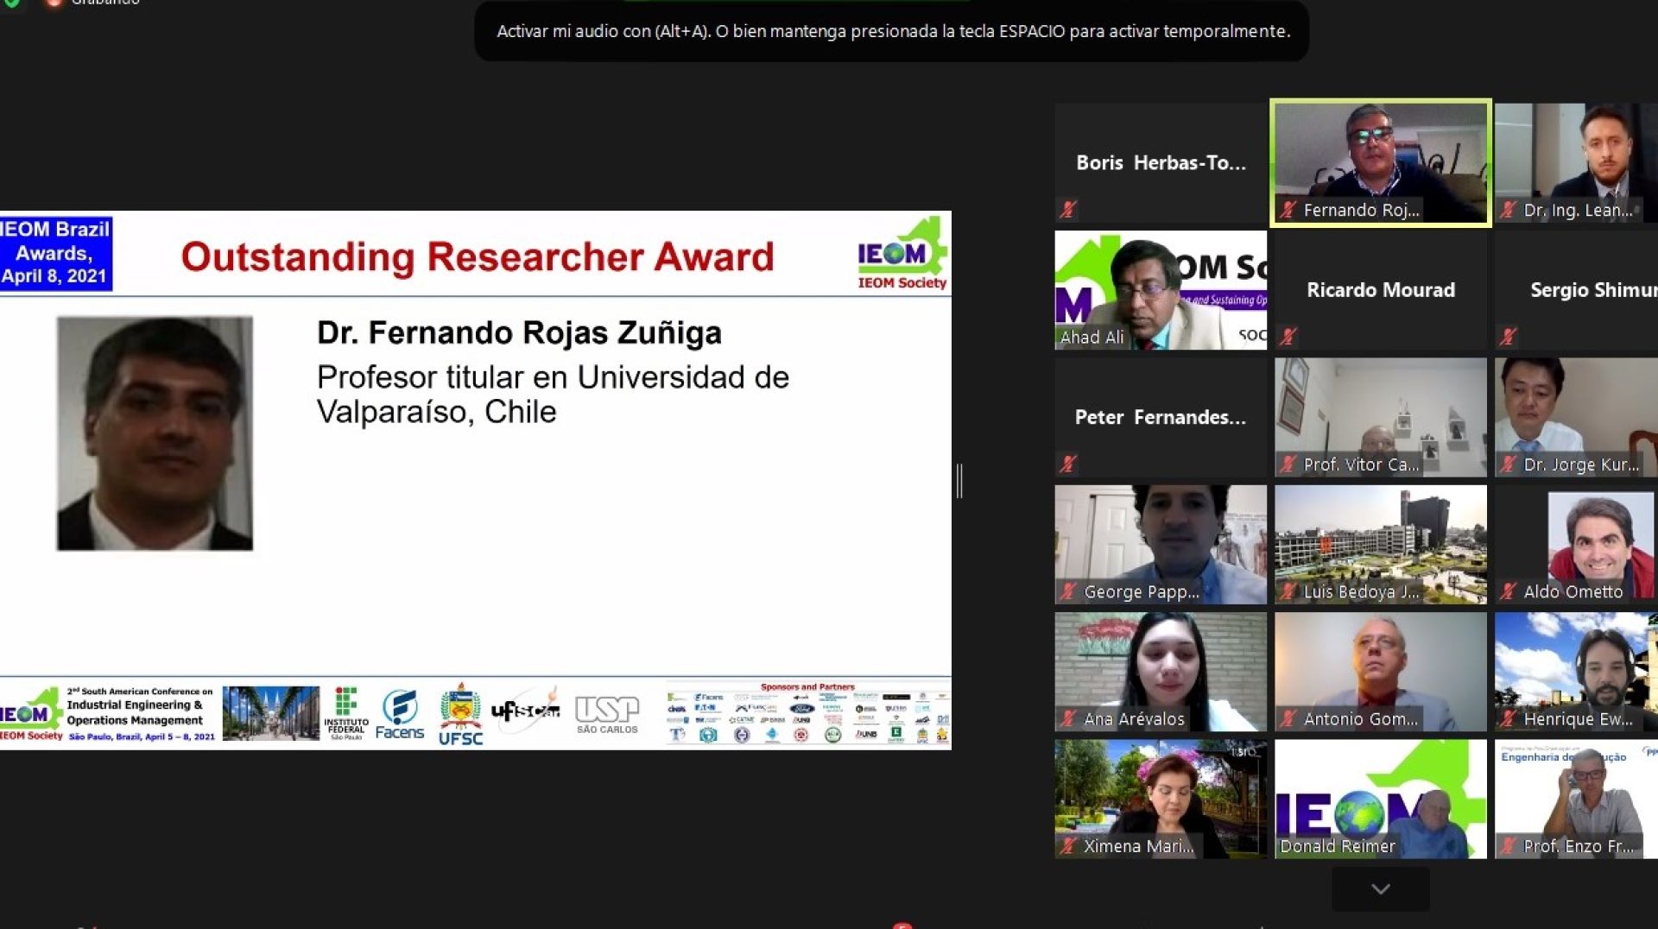Click the muted mic icon beside Fernando Roj... name
The image size is (1658, 929).
click(1288, 210)
